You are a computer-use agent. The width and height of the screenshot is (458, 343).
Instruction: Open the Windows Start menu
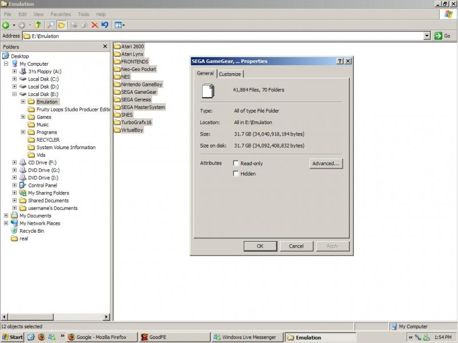[12, 337]
